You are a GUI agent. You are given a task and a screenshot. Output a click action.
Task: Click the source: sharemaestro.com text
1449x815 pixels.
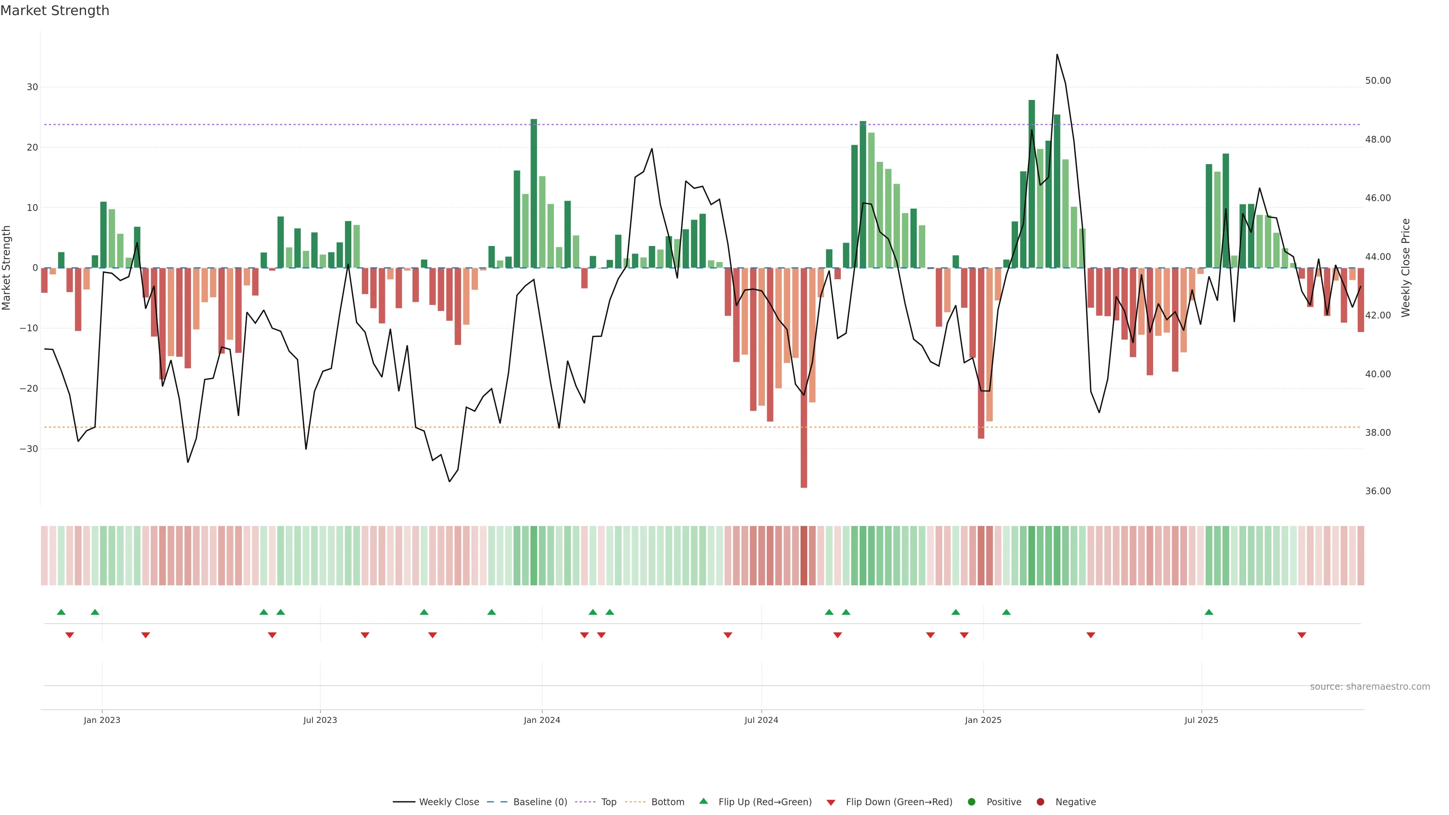[x=1370, y=686]
